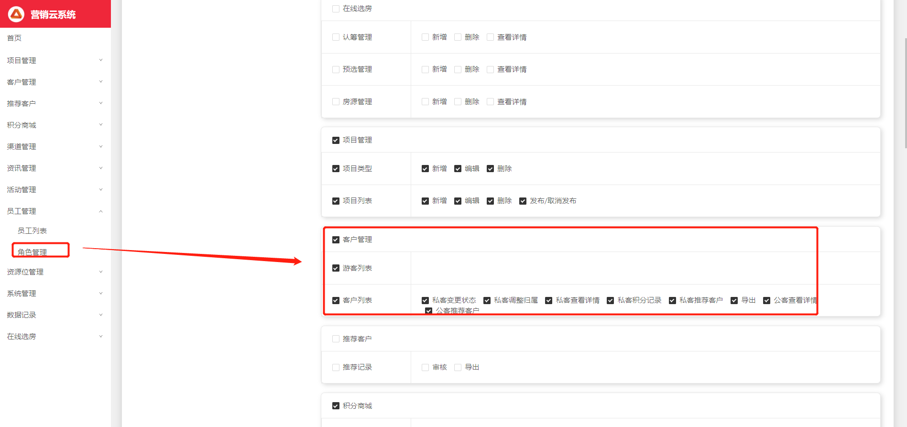Disable 编辑 permission for 项目类型
The height and width of the screenshot is (427, 907).
point(458,169)
